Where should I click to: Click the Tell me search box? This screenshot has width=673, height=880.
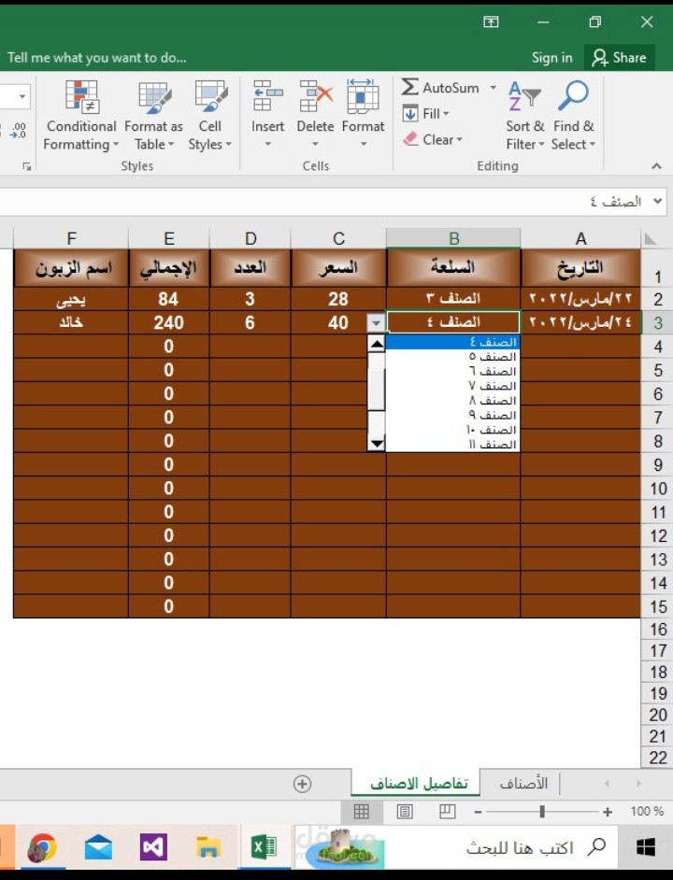96,57
